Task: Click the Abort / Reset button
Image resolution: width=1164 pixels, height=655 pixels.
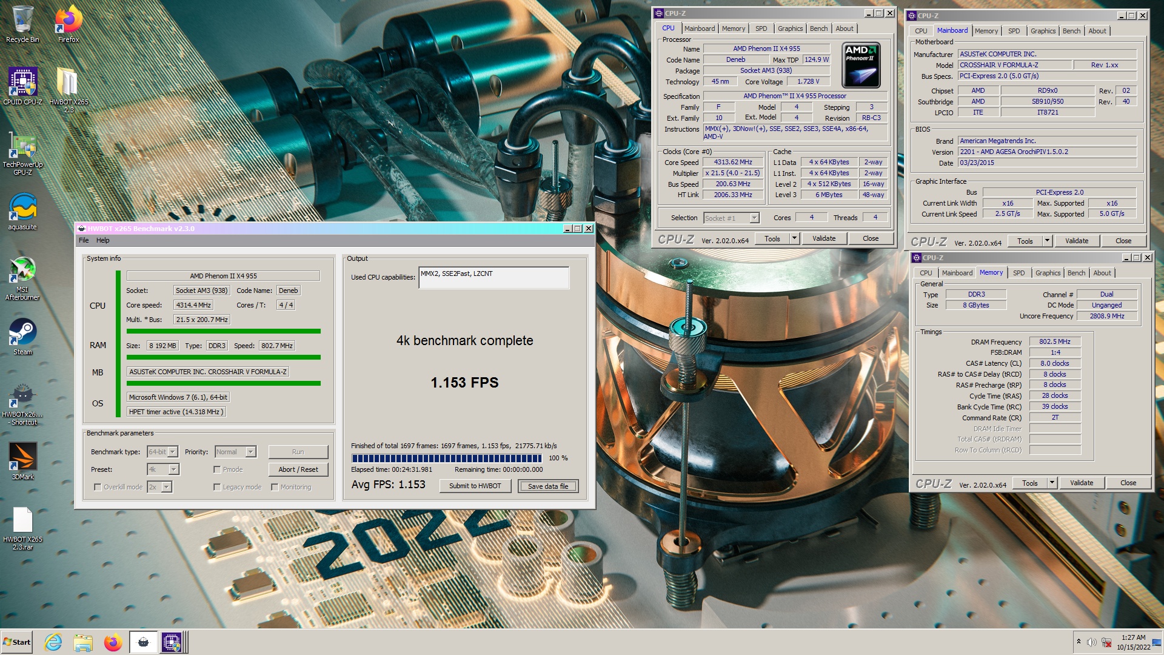Action: click(x=298, y=469)
